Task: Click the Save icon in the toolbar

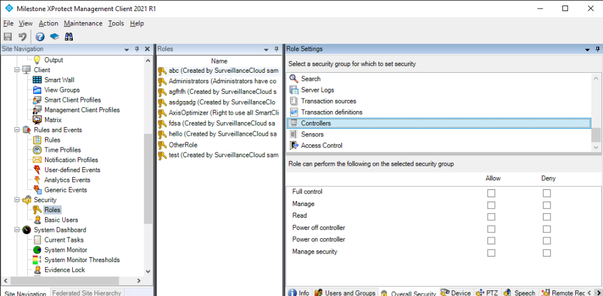Action: (x=8, y=36)
